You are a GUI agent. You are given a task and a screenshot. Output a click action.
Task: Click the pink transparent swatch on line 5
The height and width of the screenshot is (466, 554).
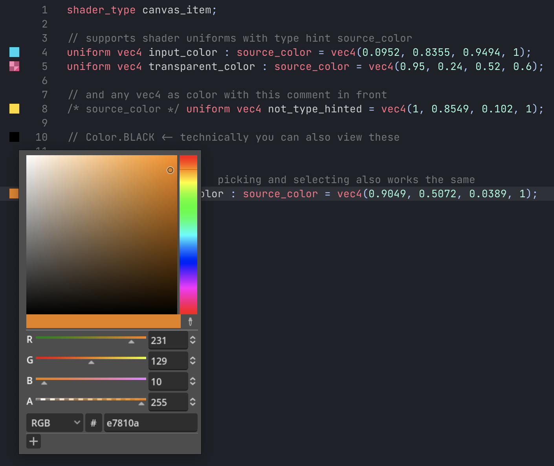[14, 66]
